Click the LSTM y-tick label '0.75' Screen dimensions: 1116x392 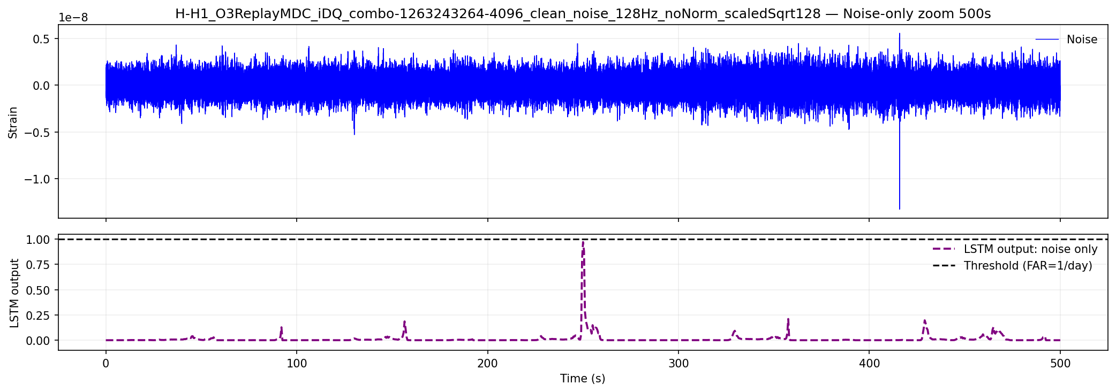(x=39, y=265)
